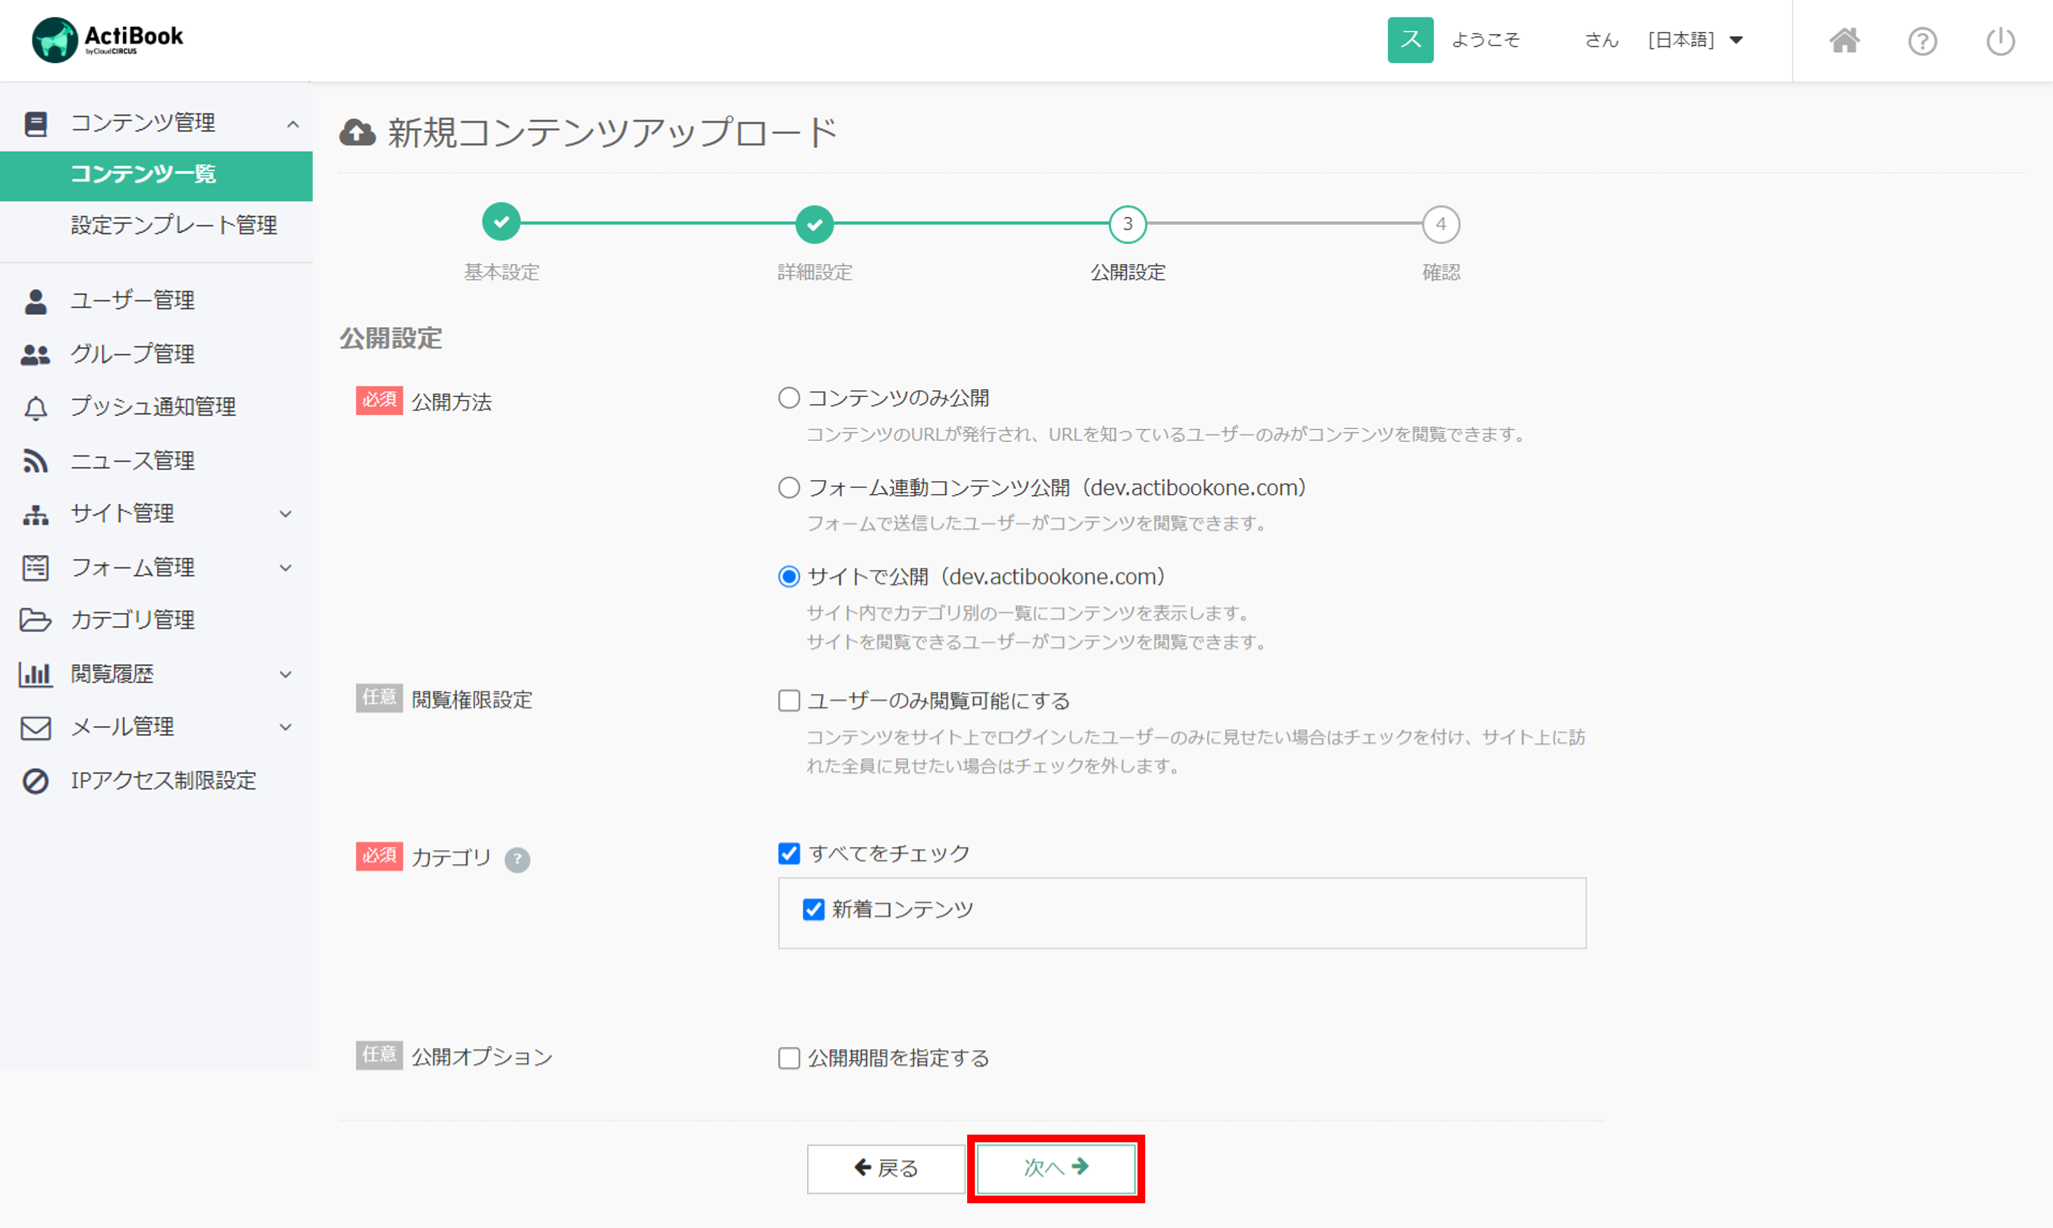This screenshot has height=1228, width=2053.
Task: Click the カテゴリ help tooltip icon
Action: [x=517, y=860]
